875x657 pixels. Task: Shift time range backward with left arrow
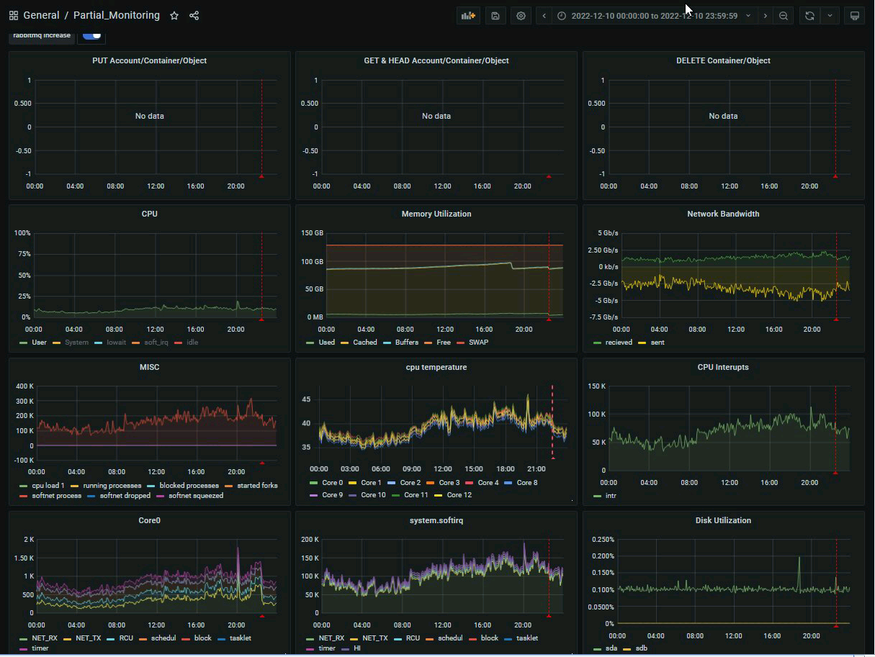(544, 16)
